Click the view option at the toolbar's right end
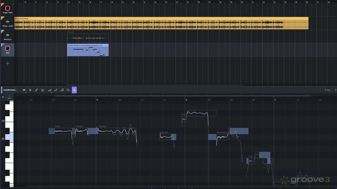 point(328,90)
